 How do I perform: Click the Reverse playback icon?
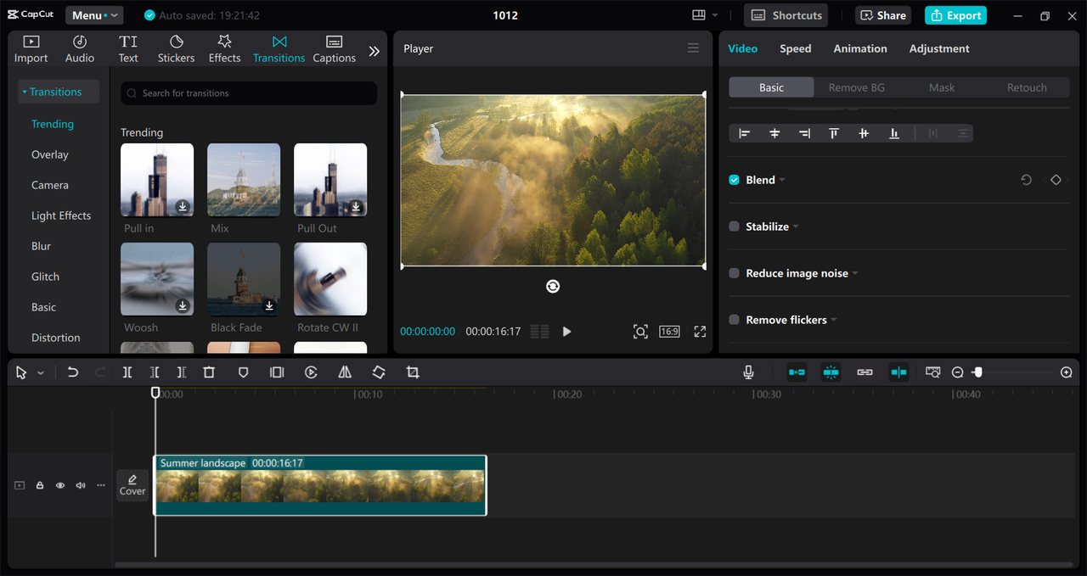pos(311,372)
